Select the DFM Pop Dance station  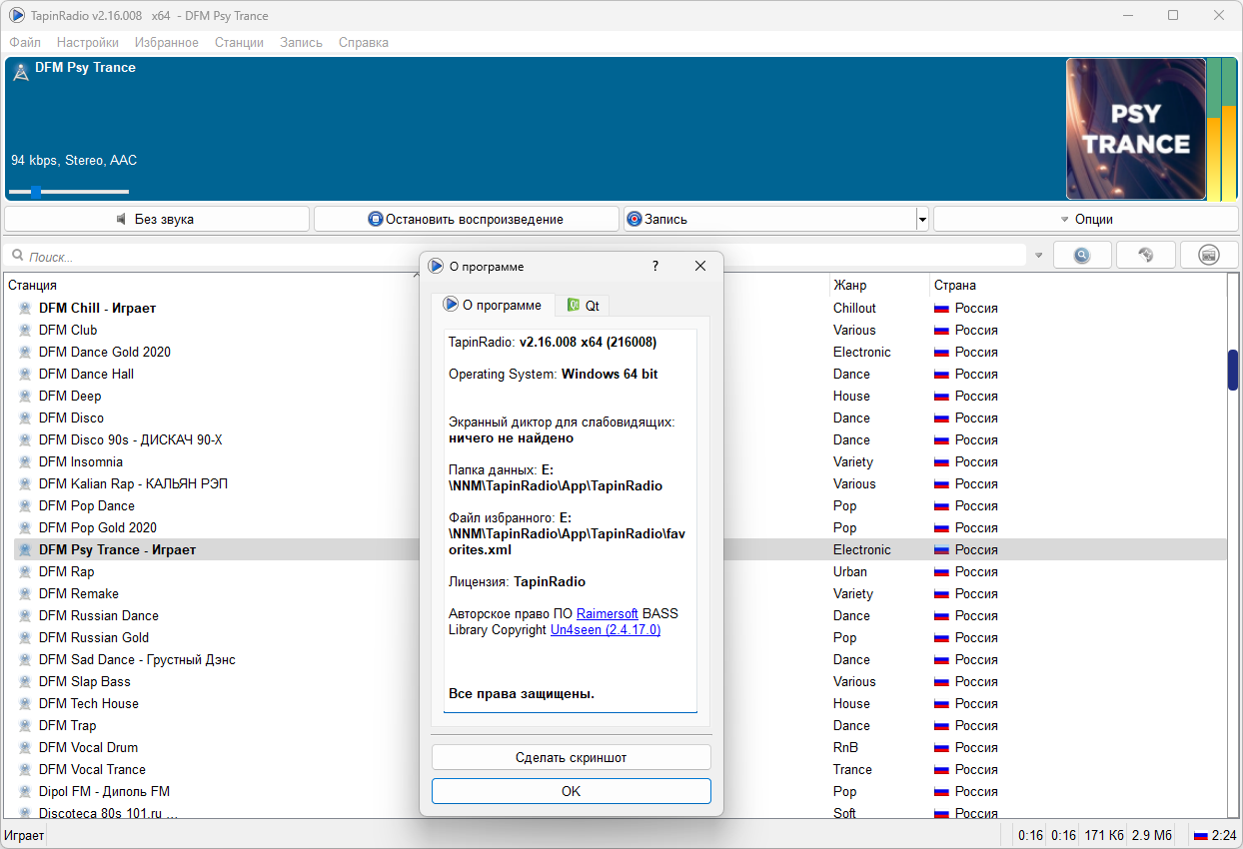click(x=87, y=506)
